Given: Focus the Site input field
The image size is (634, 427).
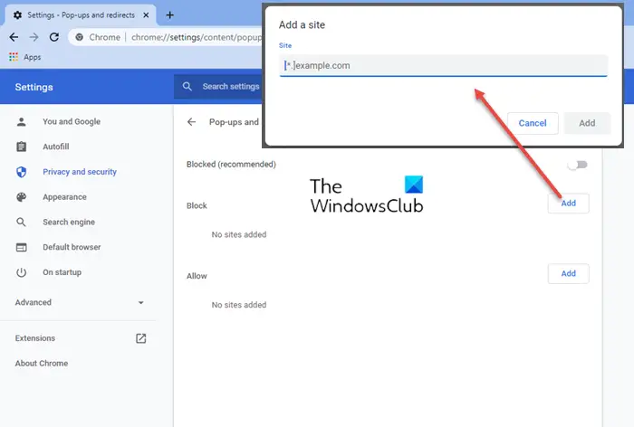Looking at the screenshot, I should [443, 65].
